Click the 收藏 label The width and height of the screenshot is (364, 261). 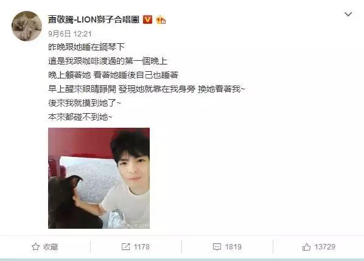tap(51, 247)
